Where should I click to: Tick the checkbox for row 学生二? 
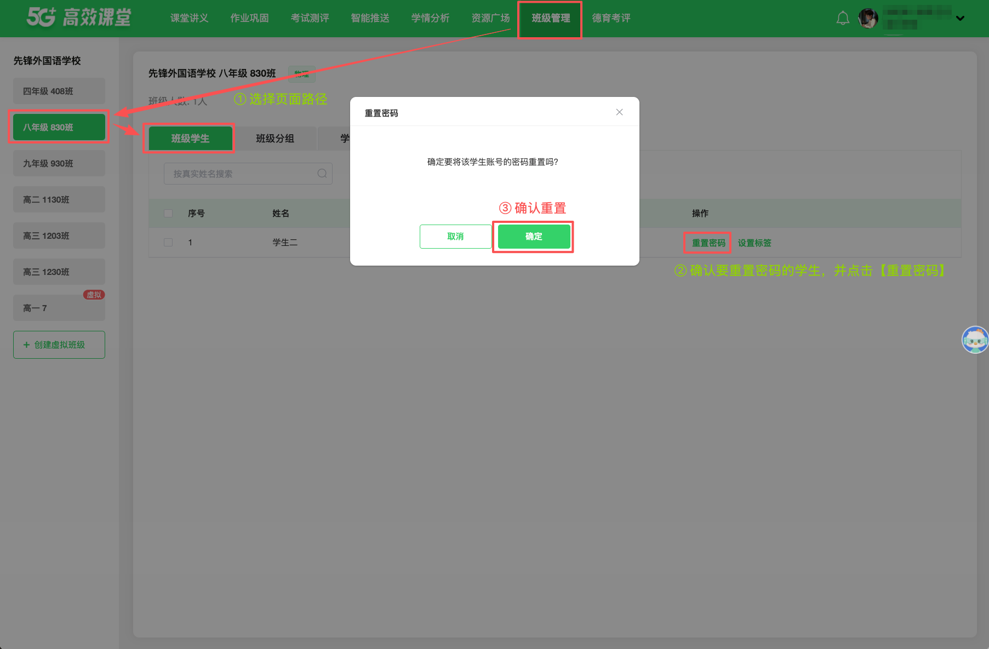[x=168, y=243]
